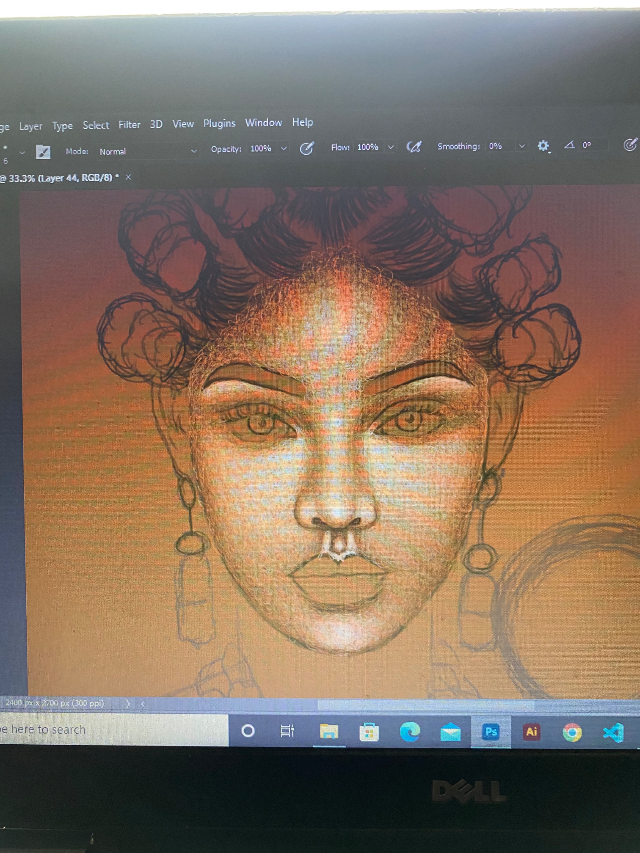Click the brush angle icon
This screenshot has width=640, height=853.
569,145
